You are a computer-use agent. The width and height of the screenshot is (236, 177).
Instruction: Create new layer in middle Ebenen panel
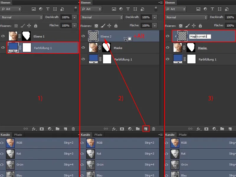point(146,129)
